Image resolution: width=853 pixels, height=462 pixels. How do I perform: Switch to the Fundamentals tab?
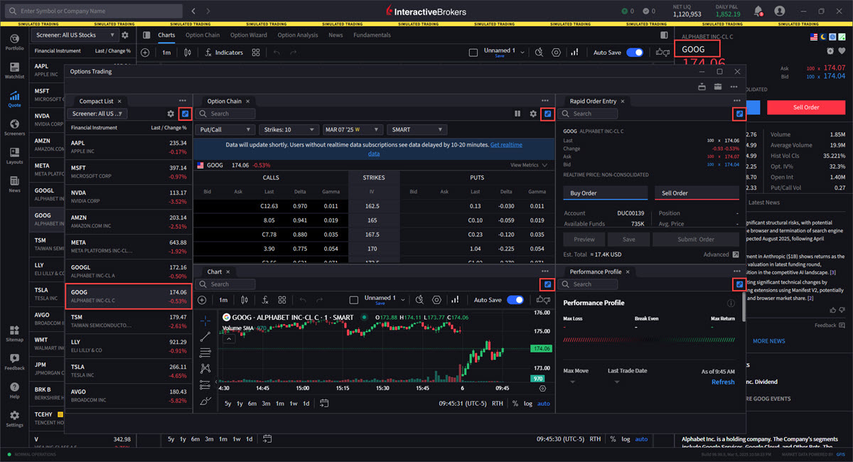point(372,35)
